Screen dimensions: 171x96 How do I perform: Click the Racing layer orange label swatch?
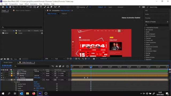(11, 75)
